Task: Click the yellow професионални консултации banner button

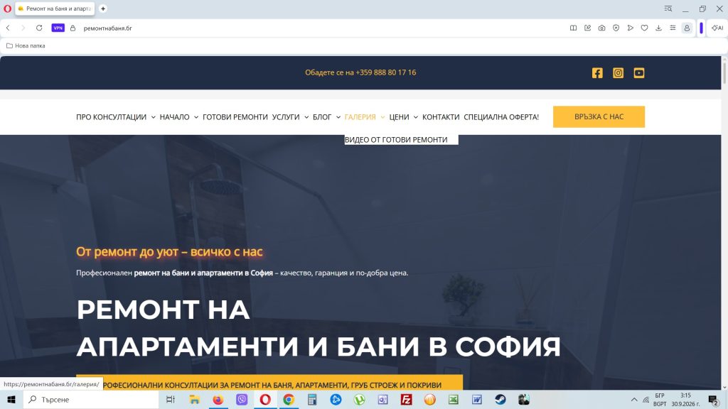Action: tap(269, 383)
